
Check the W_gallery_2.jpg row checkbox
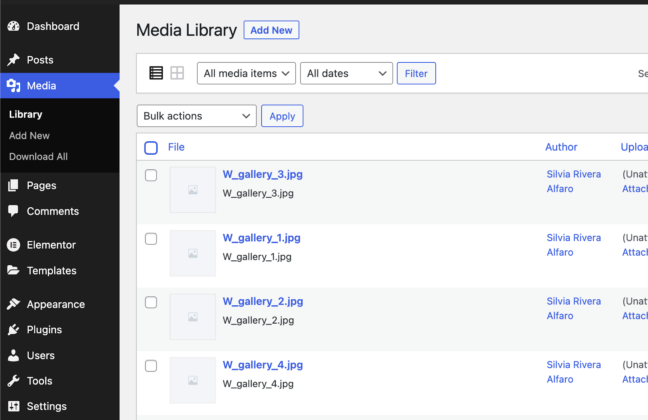151,303
